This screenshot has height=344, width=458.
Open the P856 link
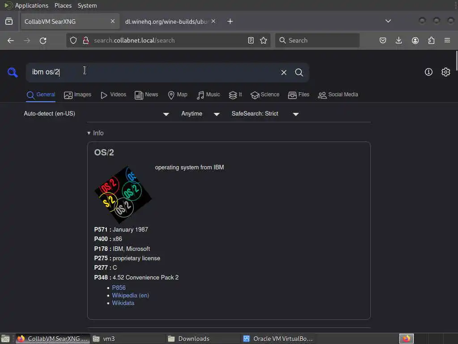click(x=119, y=288)
